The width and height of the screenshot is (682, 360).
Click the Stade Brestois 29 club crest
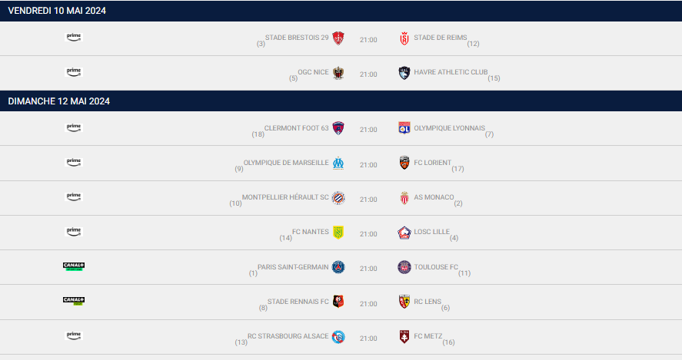(x=338, y=38)
